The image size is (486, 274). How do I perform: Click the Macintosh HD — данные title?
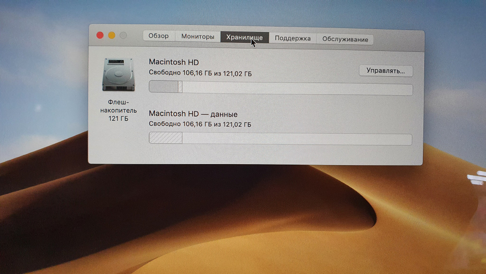[193, 114]
